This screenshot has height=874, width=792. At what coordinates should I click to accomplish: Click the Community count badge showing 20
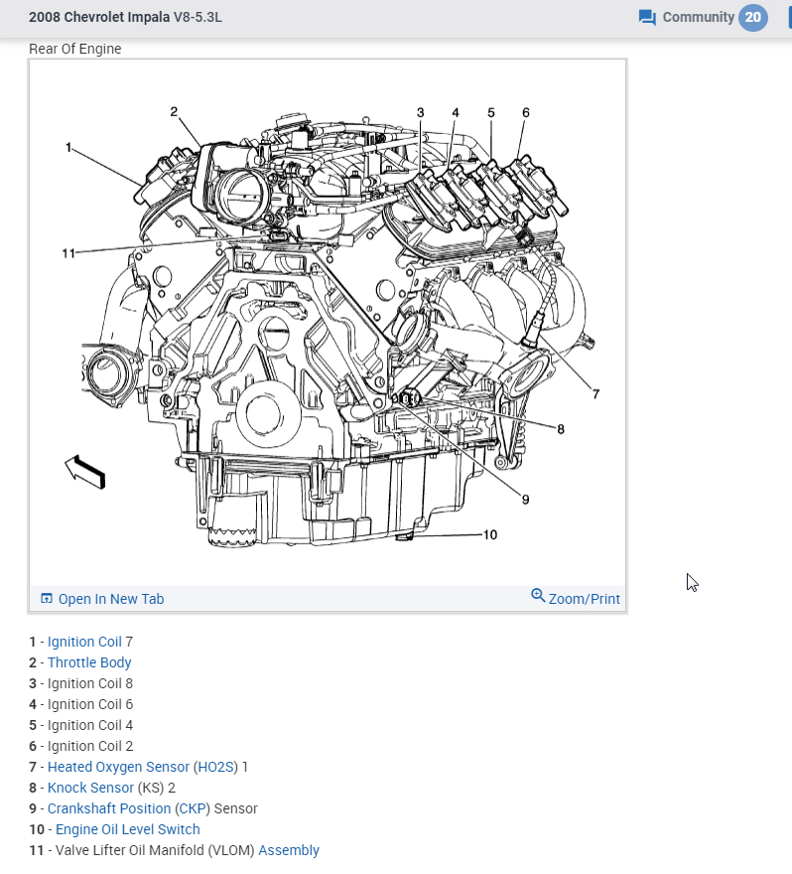[x=753, y=17]
